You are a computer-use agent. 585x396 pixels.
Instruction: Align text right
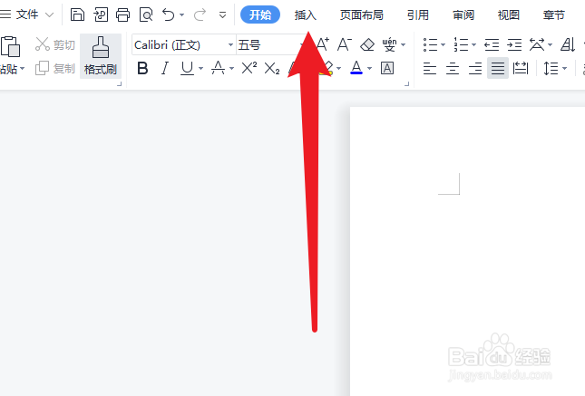coord(475,69)
